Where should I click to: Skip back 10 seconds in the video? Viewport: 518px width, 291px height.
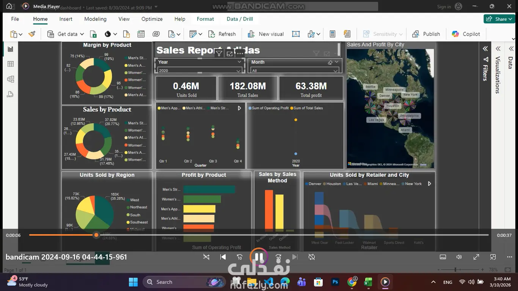point(240,257)
